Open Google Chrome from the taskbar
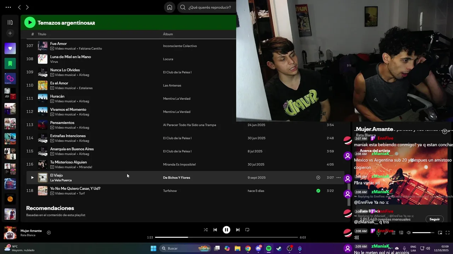453x254 pixels. coord(248,248)
